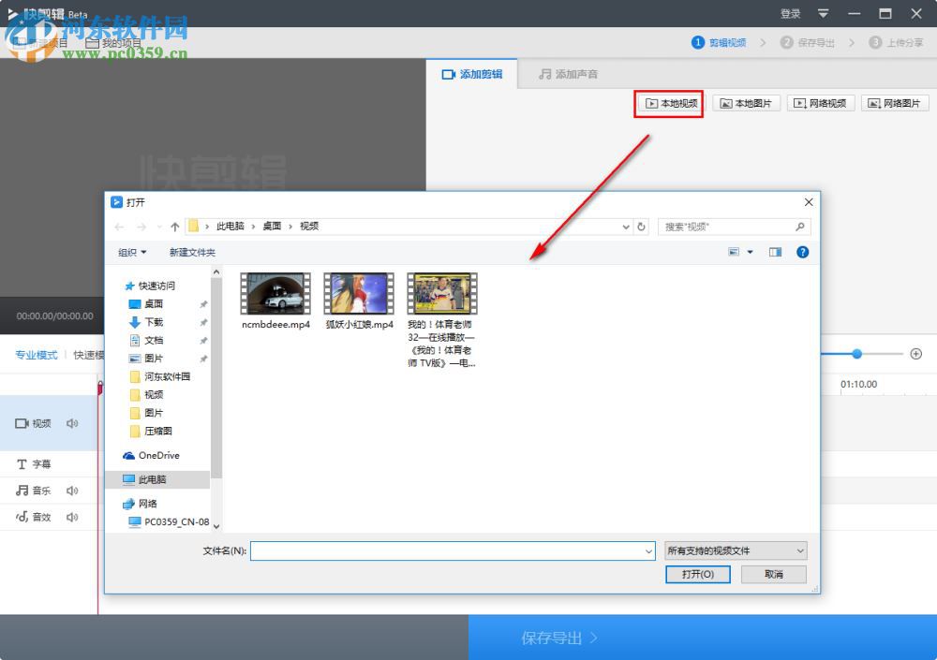Switch to 专业模式 mode
This screenshot has width=937, height=660.
coord(36,355)
